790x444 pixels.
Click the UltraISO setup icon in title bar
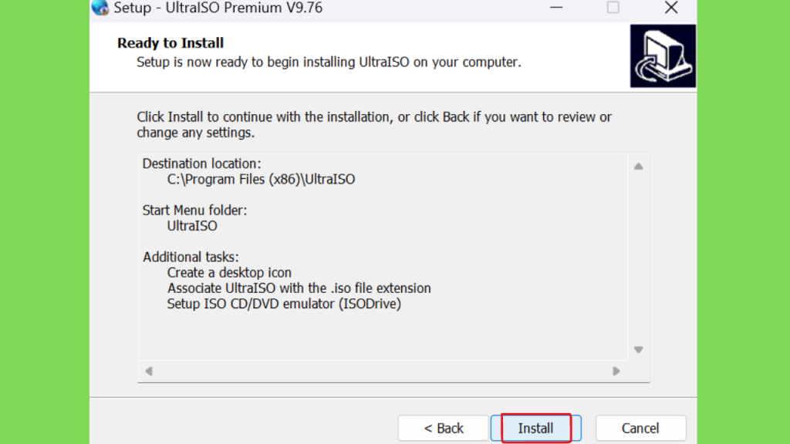click(x=100, y=7)
